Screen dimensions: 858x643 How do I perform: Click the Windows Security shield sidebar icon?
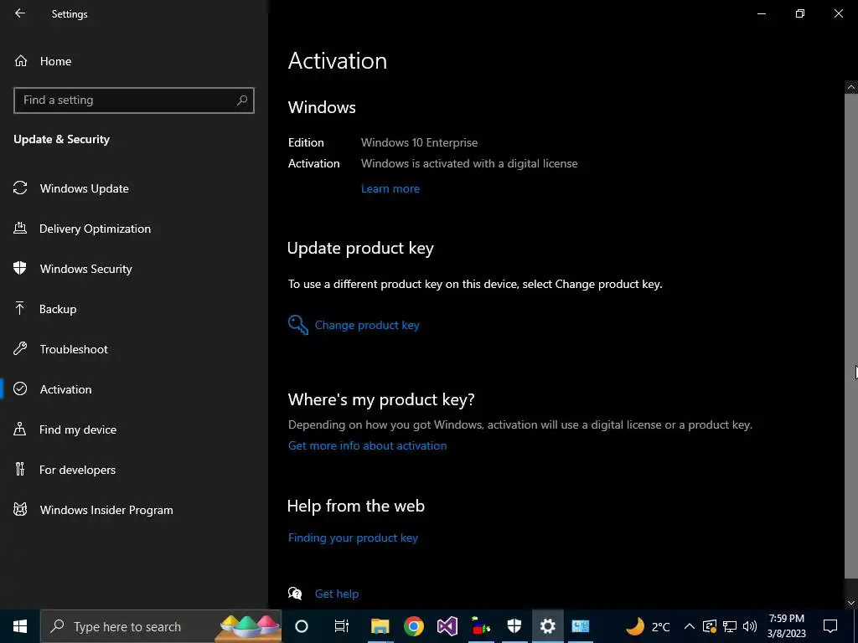pyautogui.click(x=20, y=268)
